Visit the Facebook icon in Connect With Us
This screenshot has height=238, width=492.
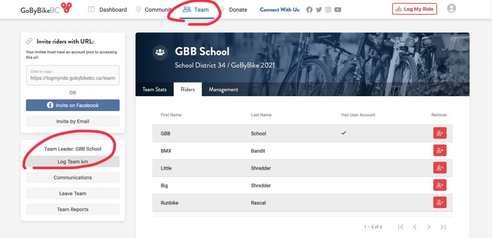[309, 10]
